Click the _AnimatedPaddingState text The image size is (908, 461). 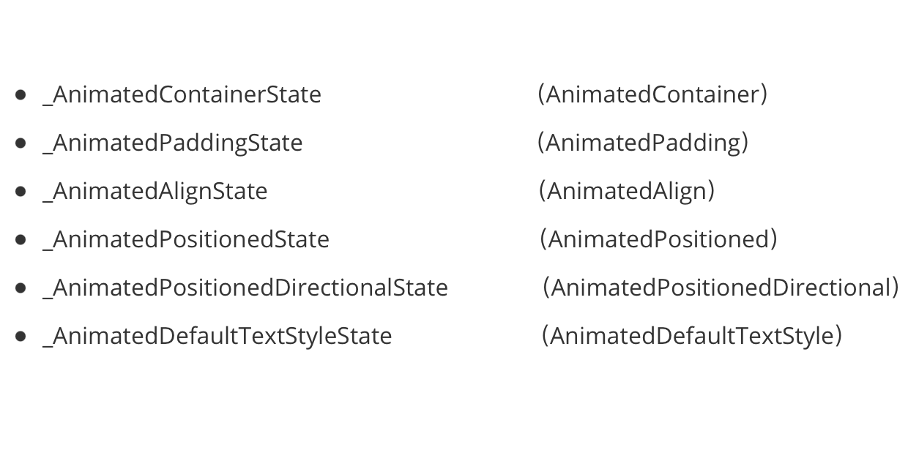173,143
